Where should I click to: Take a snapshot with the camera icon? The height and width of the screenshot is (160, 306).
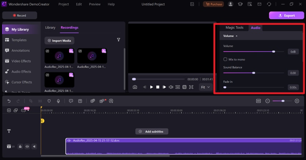(135, 87)
